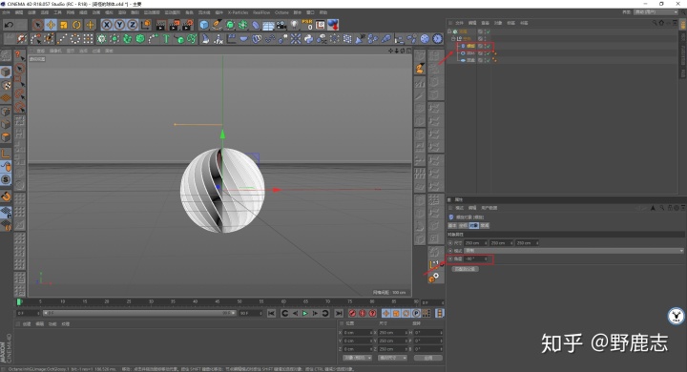
Task: Click the coordinate system toggle icon
Action: pos(146,25)
